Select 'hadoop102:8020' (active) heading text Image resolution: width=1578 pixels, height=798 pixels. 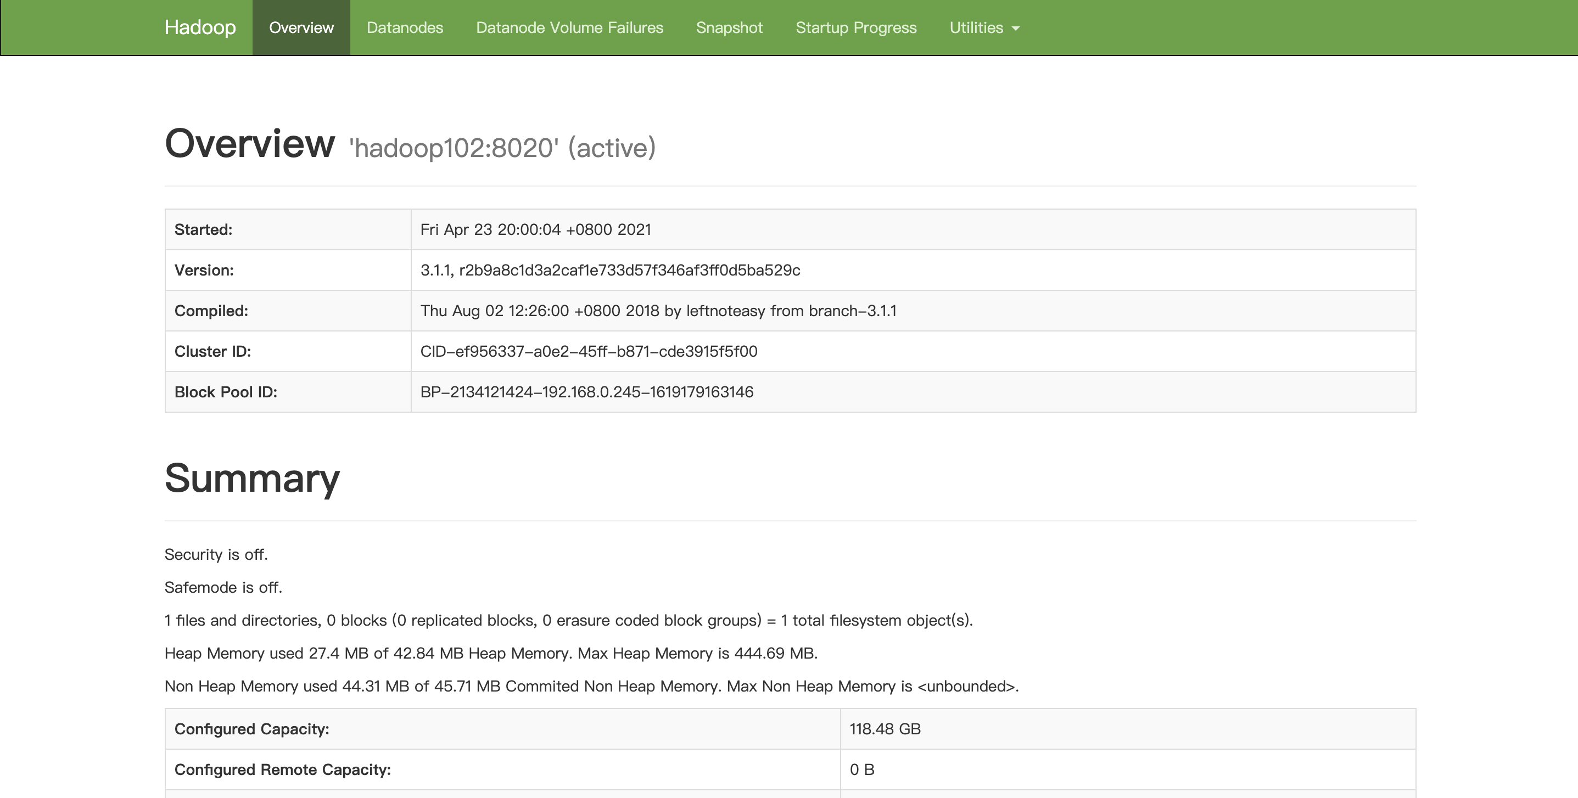click(502, 148)
